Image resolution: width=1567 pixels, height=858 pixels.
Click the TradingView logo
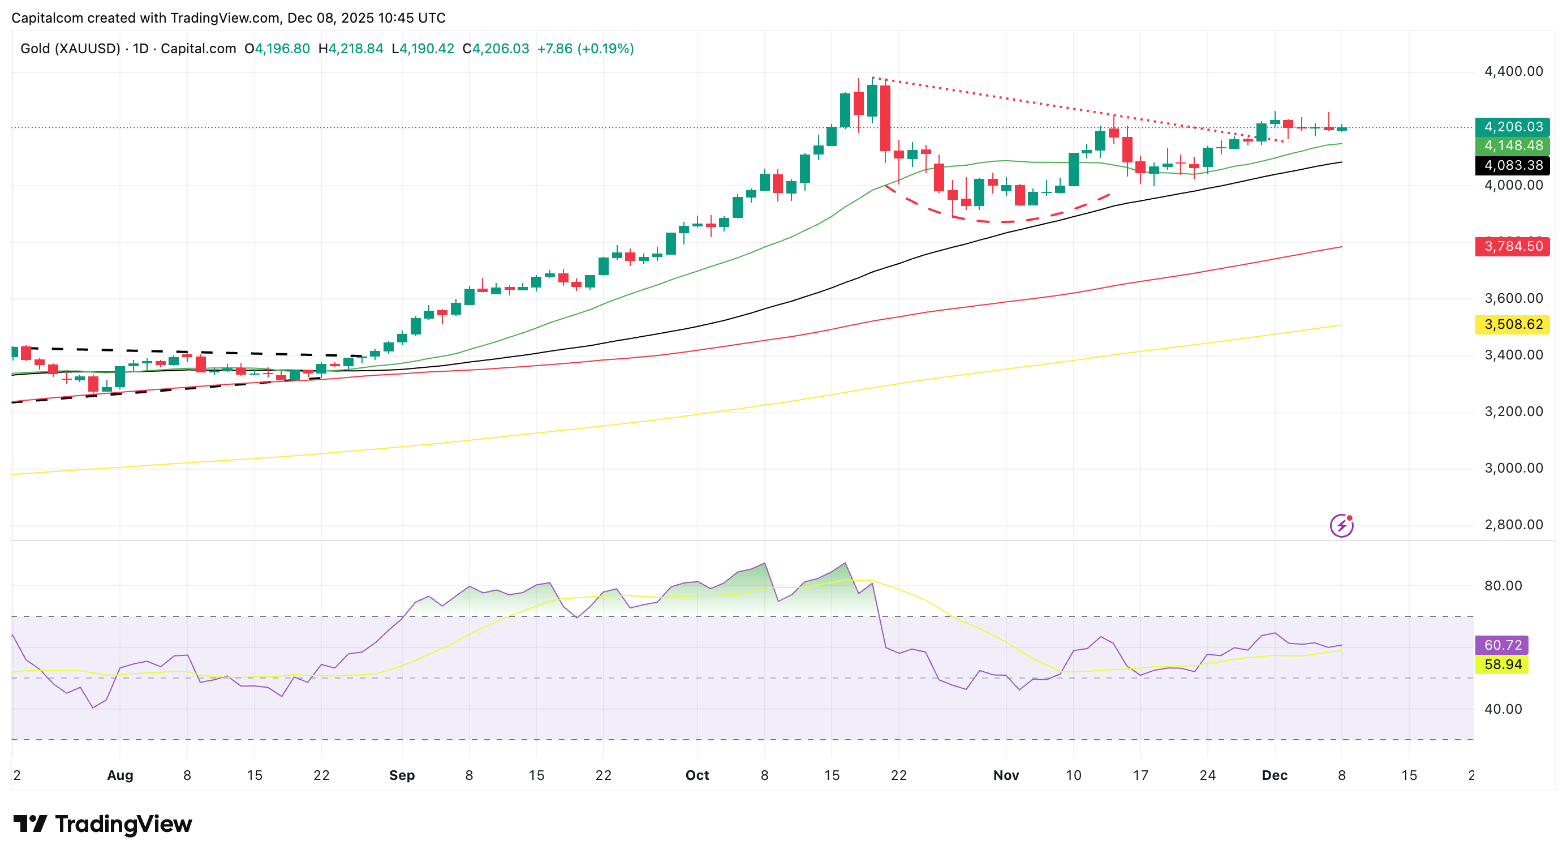coord(102,824)
